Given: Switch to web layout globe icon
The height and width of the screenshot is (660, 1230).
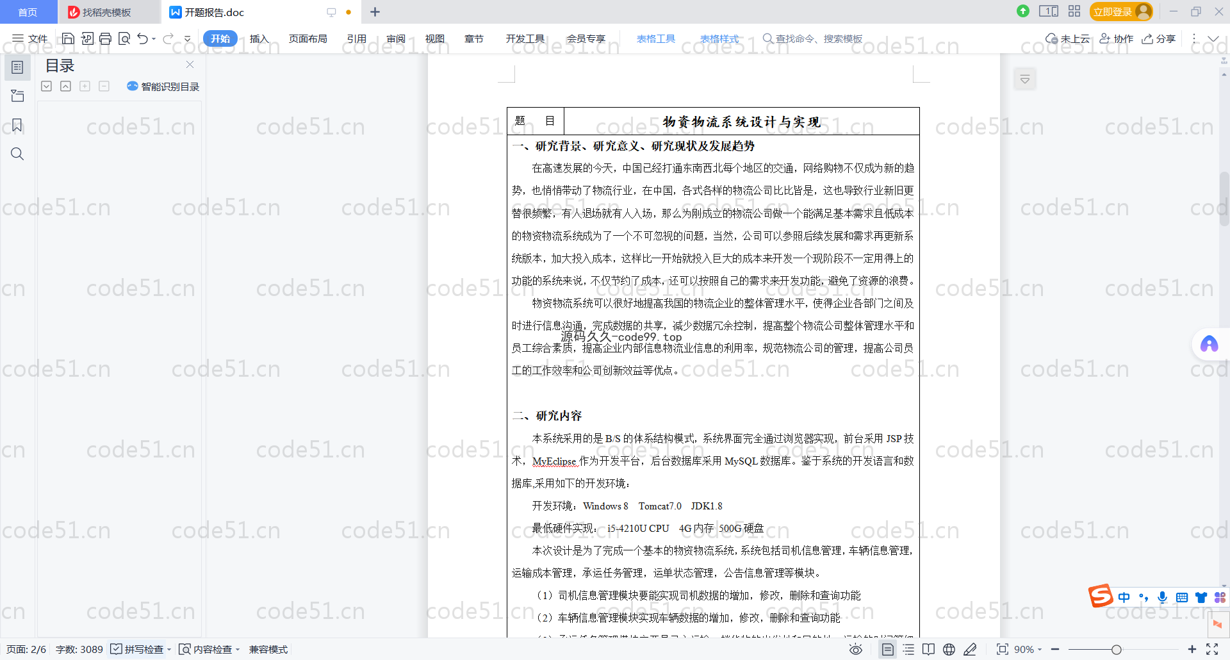Looking at the screenshot, I should point(949,649).
